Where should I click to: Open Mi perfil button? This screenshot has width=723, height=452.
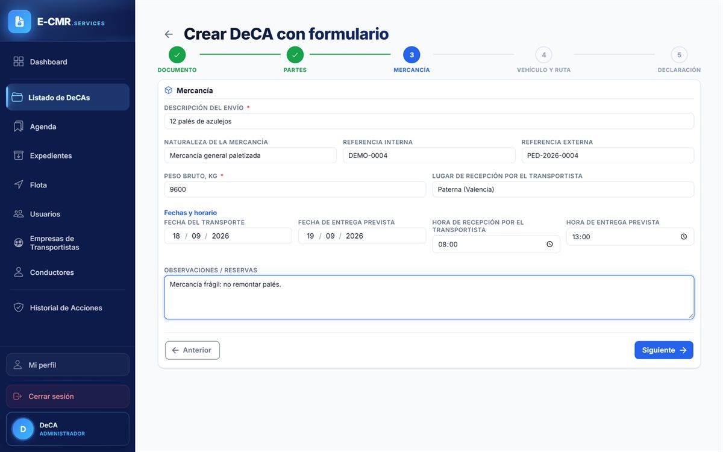(67, 365)
